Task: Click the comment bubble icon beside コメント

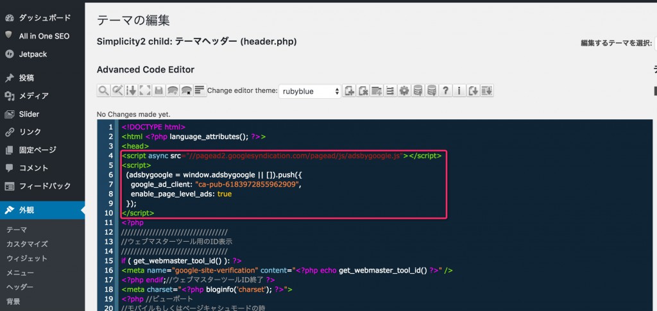Action: point(9,168)
